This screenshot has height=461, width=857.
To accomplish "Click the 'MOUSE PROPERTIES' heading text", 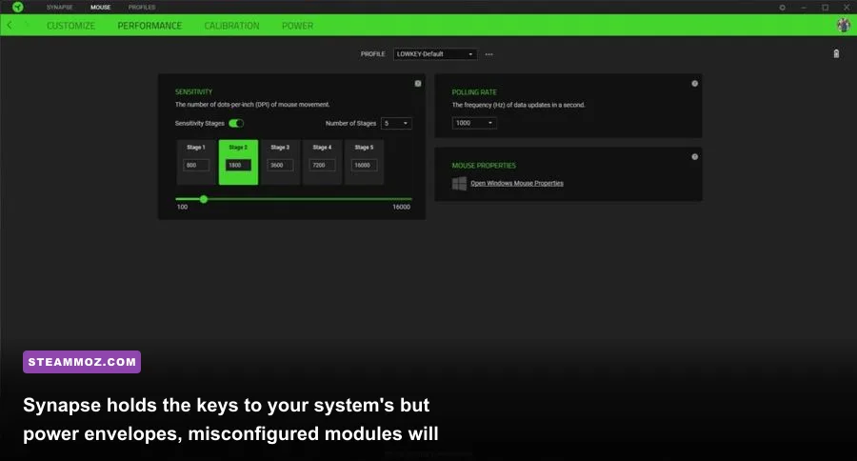I will [x=484, y=166].
